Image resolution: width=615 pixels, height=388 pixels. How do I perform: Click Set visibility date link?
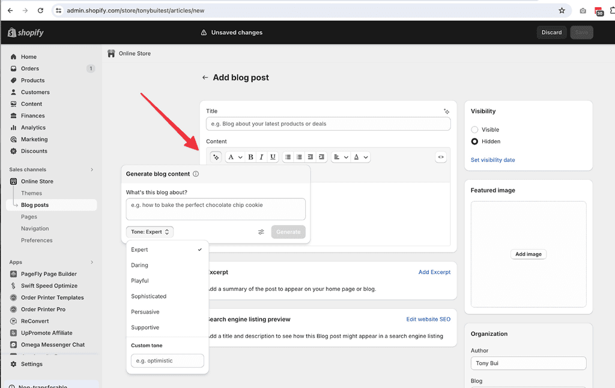[x=492, y=160]
